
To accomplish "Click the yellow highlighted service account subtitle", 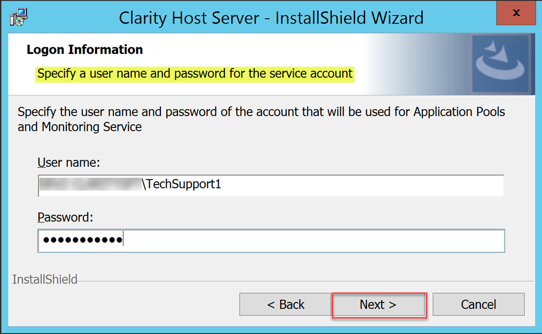I will 195,73.
